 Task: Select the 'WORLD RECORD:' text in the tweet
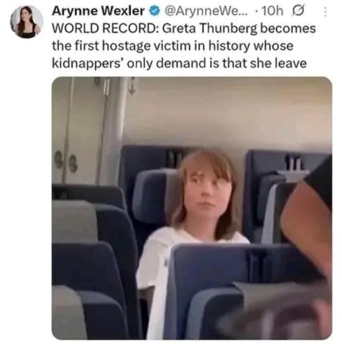105,28
